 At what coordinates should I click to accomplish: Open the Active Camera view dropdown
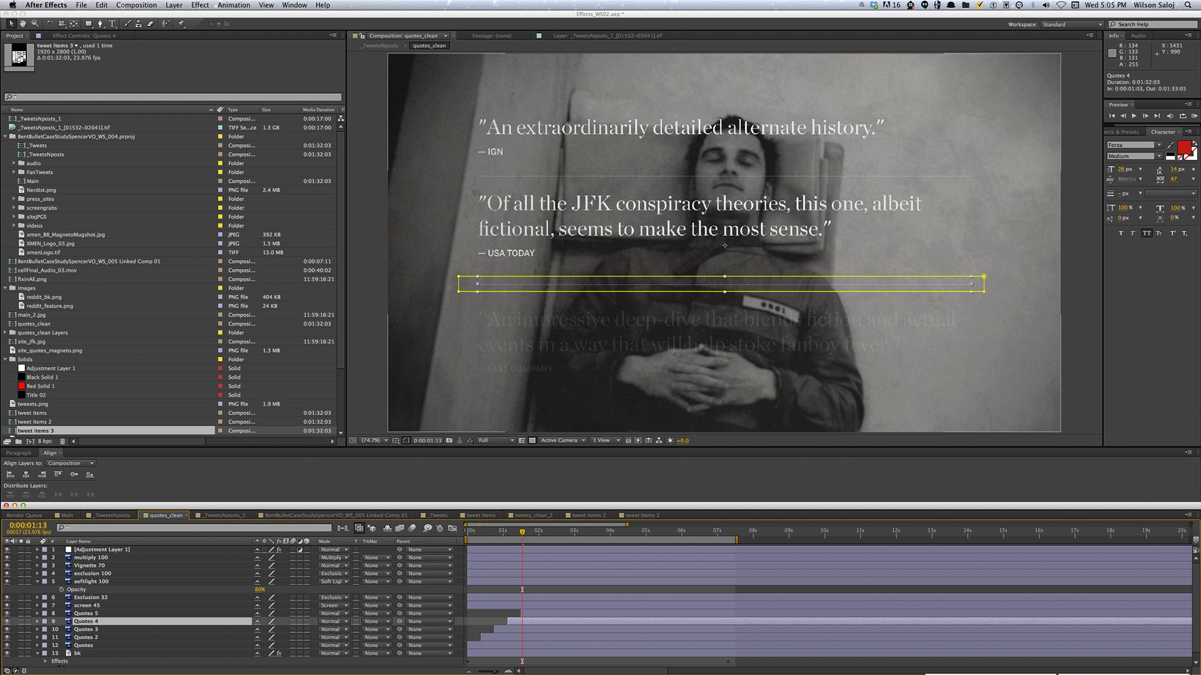tap(563, 440)
